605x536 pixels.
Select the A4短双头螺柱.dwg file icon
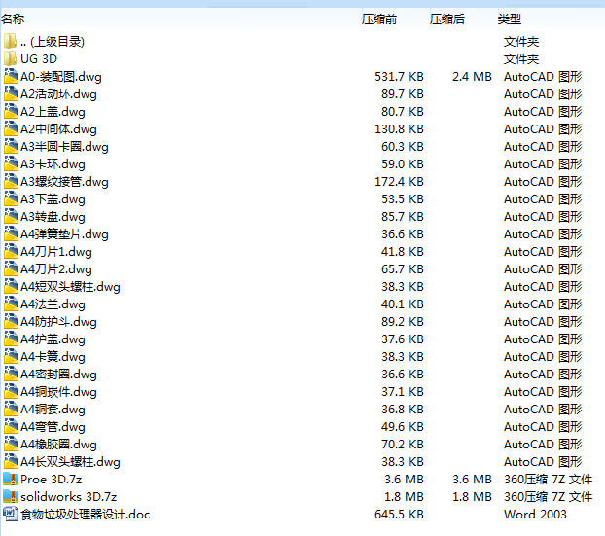[11, 286]
